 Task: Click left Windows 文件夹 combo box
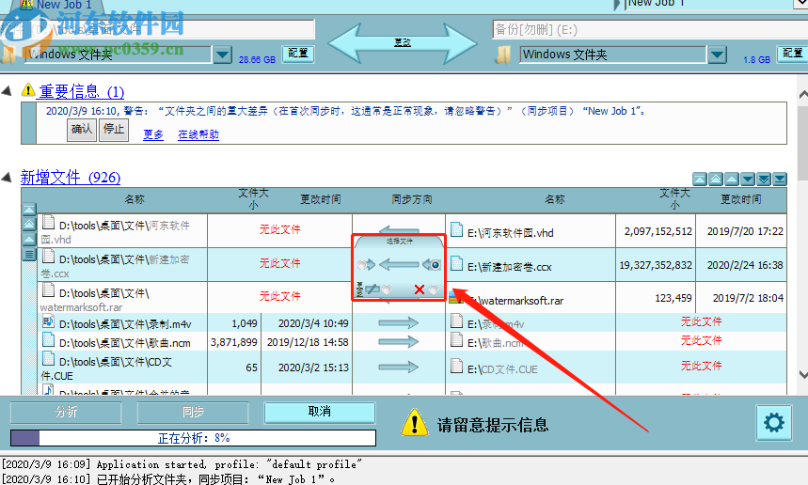pos(118,55)
